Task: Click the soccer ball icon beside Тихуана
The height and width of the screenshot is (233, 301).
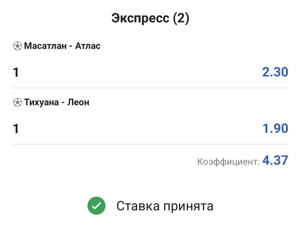Action: pos(17,102)
